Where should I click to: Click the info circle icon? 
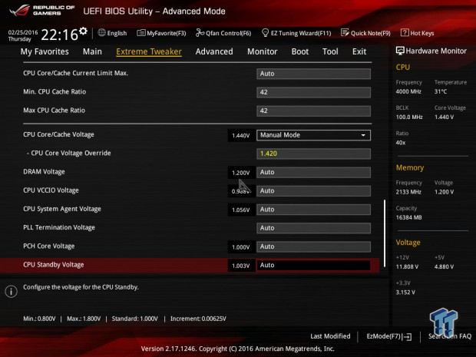pos(12,292)
